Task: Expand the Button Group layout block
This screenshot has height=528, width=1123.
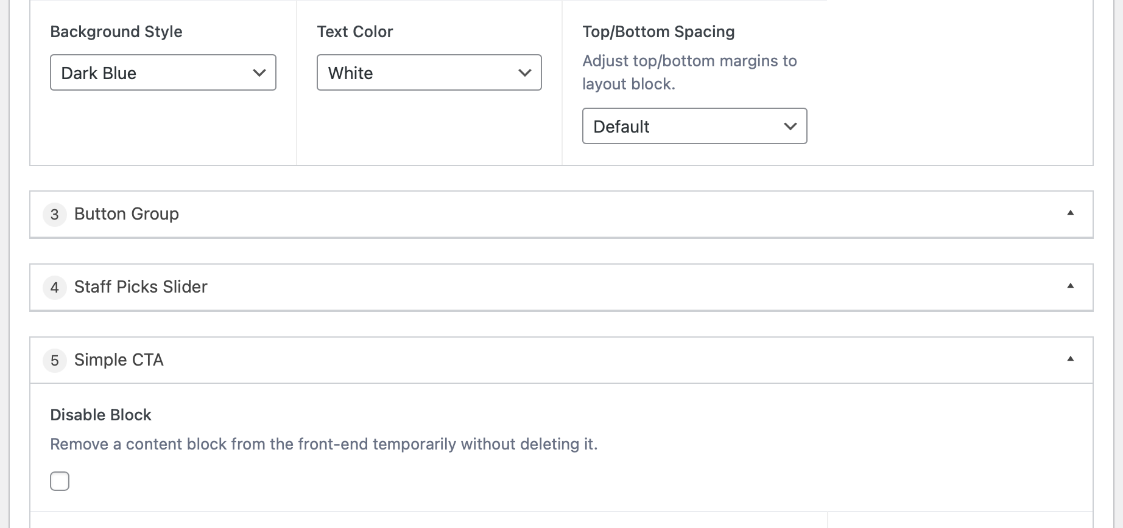Action: (x=561, y=214)
